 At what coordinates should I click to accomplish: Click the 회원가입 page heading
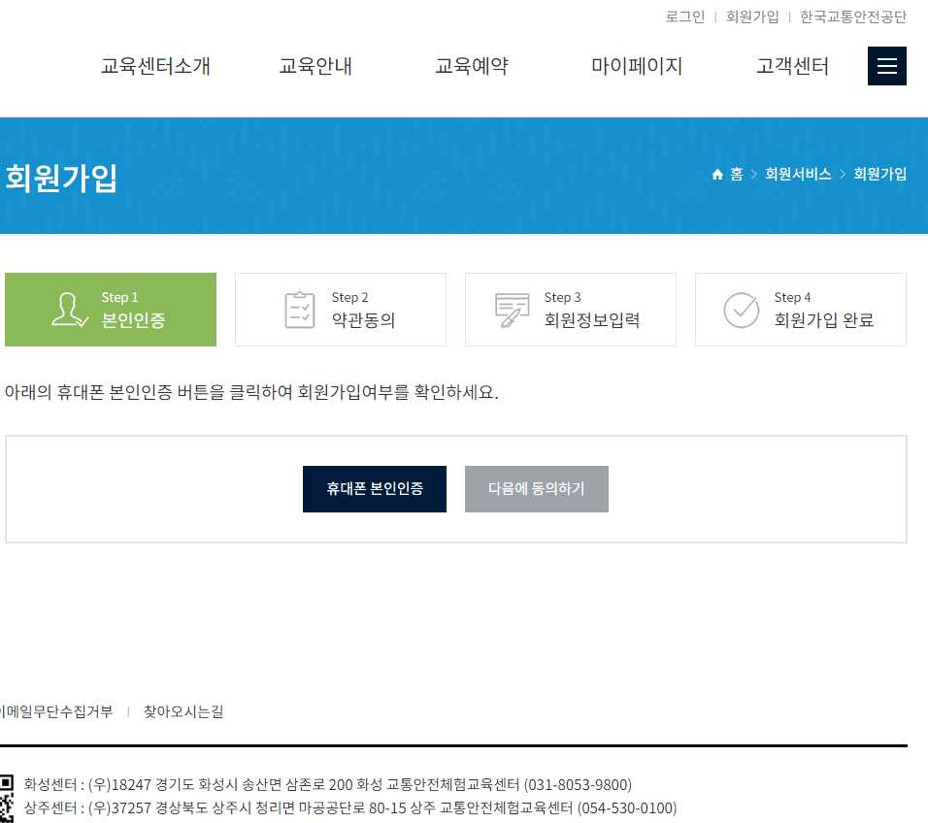61,178
